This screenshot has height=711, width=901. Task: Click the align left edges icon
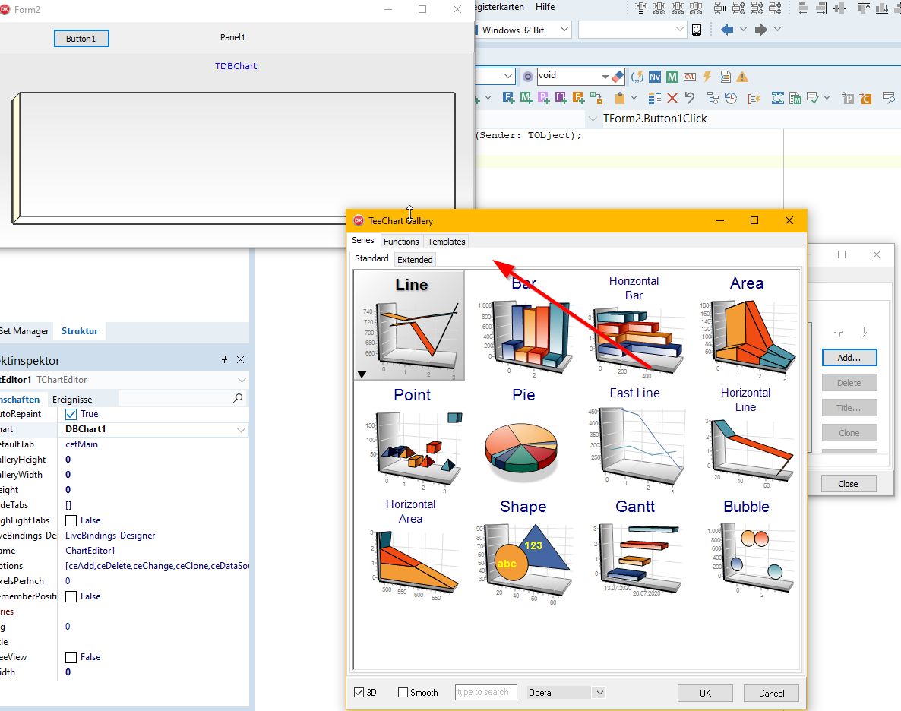803,8
